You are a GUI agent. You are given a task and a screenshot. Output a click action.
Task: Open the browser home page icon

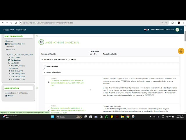click(16, 23)
